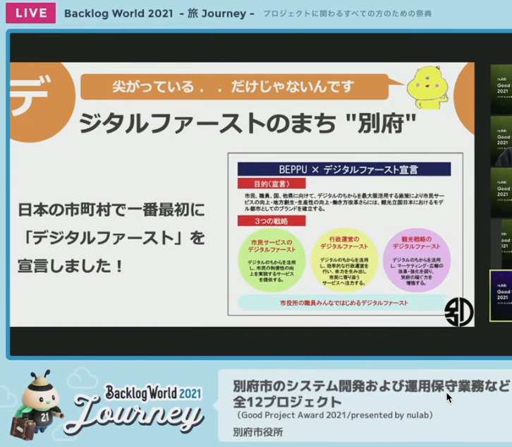Click the orange speech bubble 尖がっている．．だけじゃないんです

tap(234, 87)
